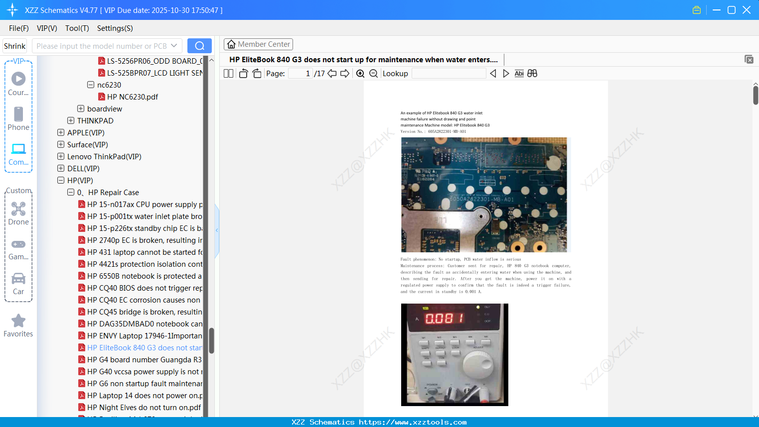Open the File(F) menu
Viewport: 759px width, 427px height.
click(x=19, y=28)
